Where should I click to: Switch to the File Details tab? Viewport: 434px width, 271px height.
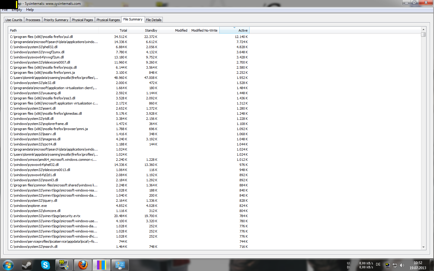154,20
